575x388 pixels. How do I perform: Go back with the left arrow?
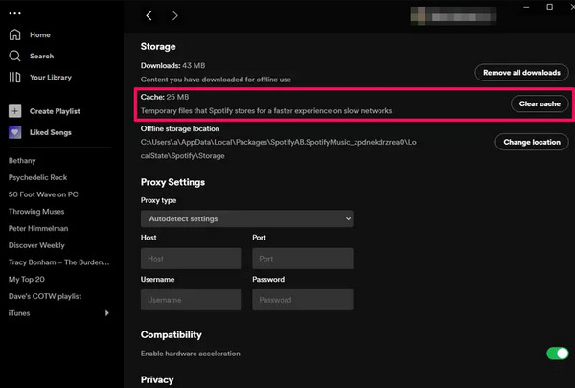(149, 15)
